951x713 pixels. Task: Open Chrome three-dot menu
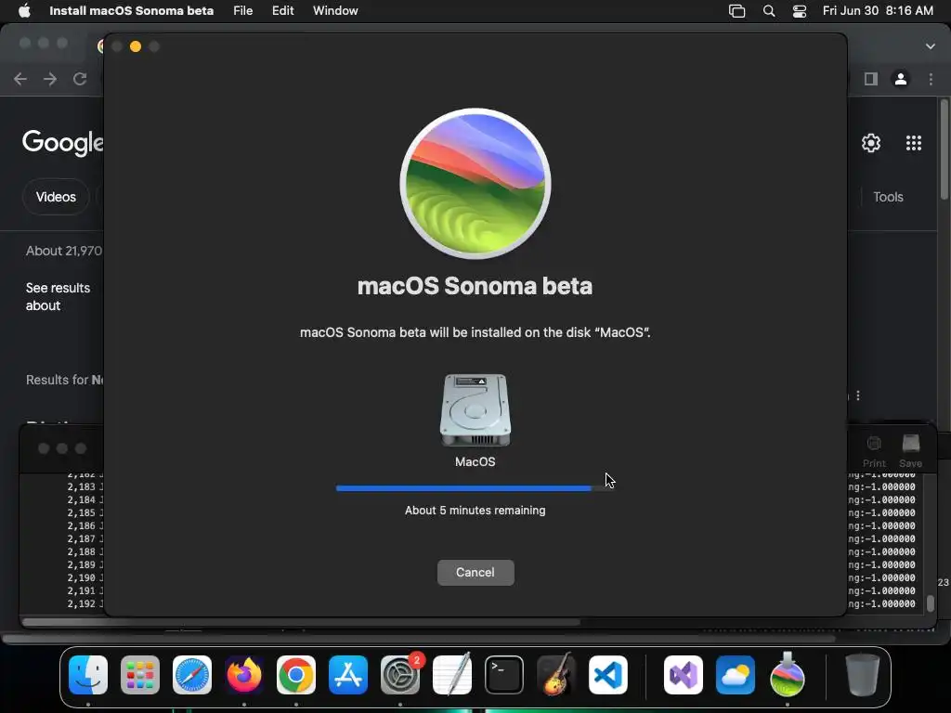click(931, 80)
